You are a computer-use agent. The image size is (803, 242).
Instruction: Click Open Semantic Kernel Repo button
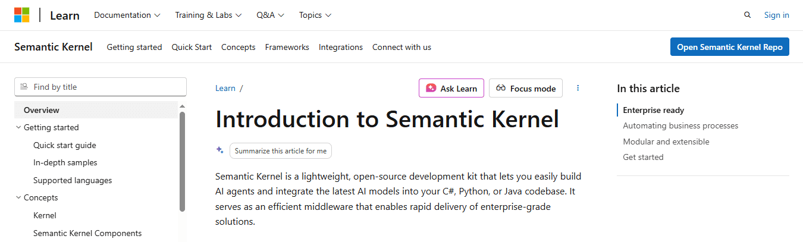pyautogui.click(x=729, y=47)
